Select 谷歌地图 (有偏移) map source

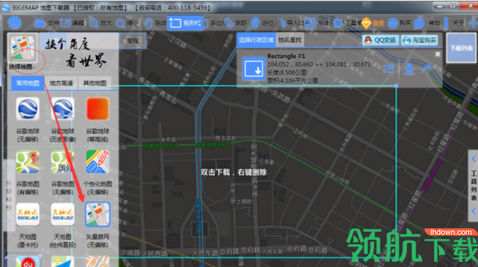[28, 172]
